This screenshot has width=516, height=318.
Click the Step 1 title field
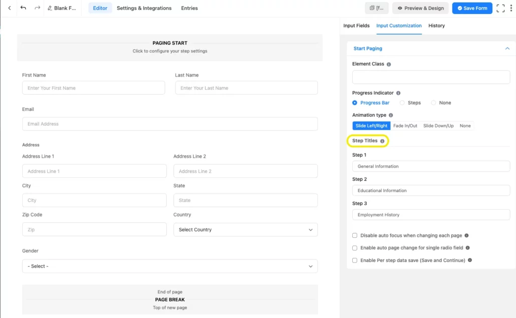tap(431, 166)
